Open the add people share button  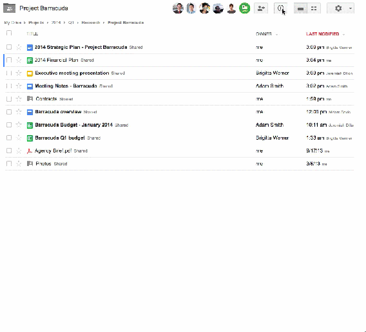click(x=261, y=8)
